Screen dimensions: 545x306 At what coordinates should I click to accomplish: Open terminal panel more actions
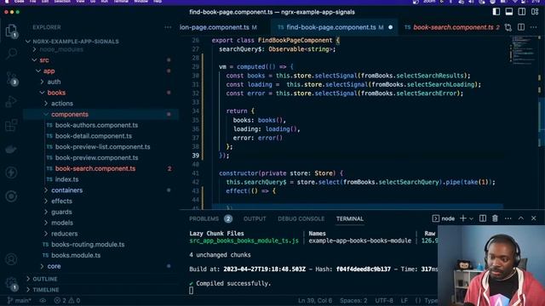pos(508,218)
